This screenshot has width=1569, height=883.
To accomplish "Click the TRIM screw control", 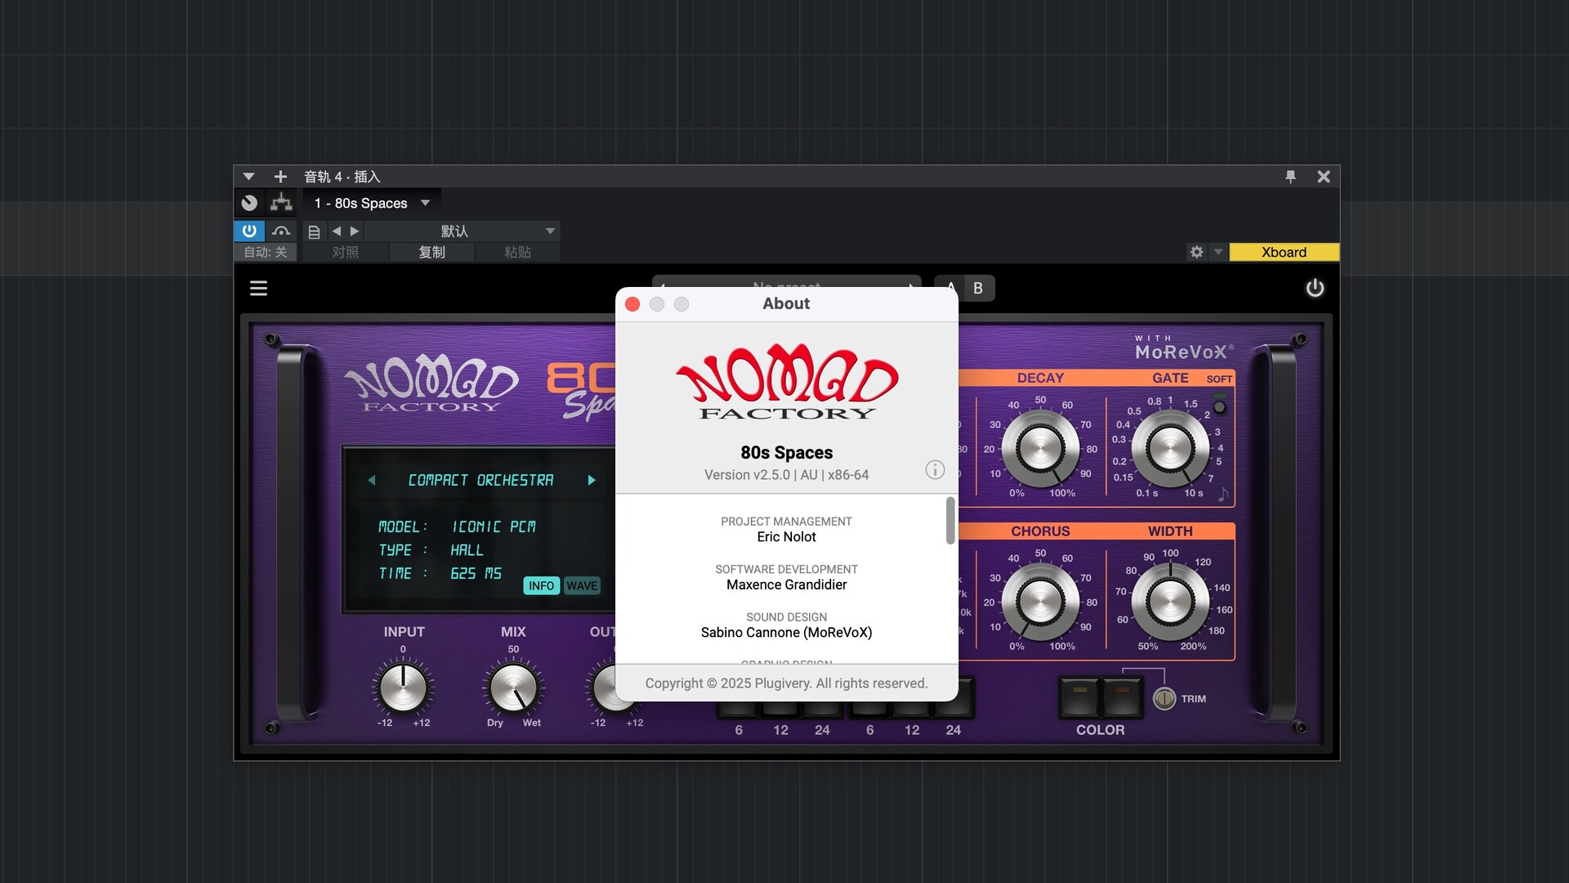I will (x=1164, y=698).
